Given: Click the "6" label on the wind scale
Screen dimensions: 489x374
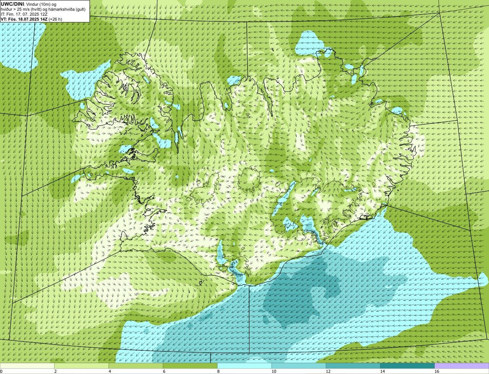Looking at the screenshot, I should coord(164,371).
